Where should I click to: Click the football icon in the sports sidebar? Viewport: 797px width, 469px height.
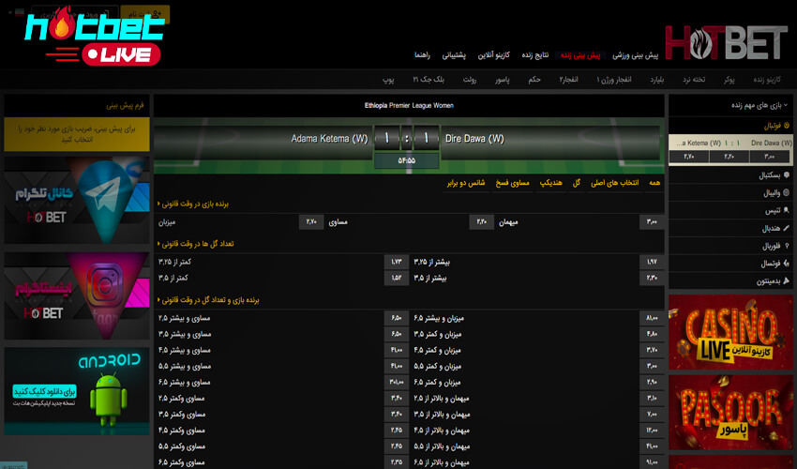pos(787,125)
